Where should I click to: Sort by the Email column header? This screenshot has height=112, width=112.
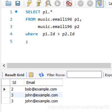[x=43, y=82]
